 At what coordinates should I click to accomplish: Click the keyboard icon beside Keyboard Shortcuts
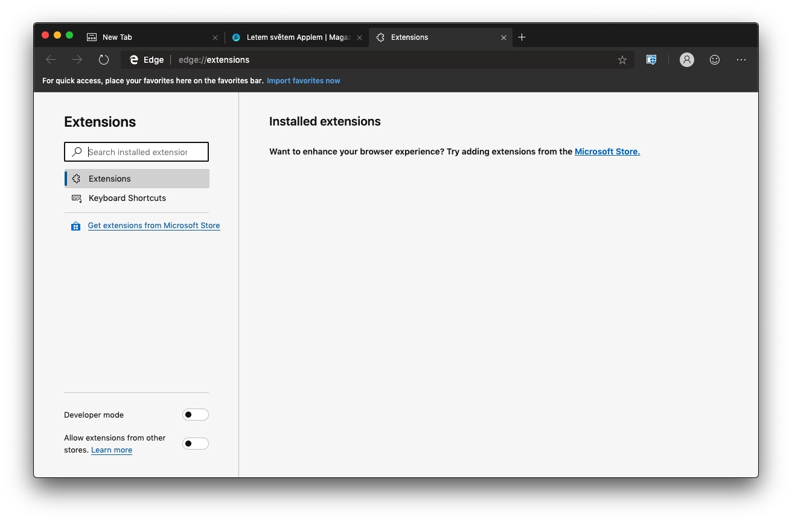tap(77, 198)
